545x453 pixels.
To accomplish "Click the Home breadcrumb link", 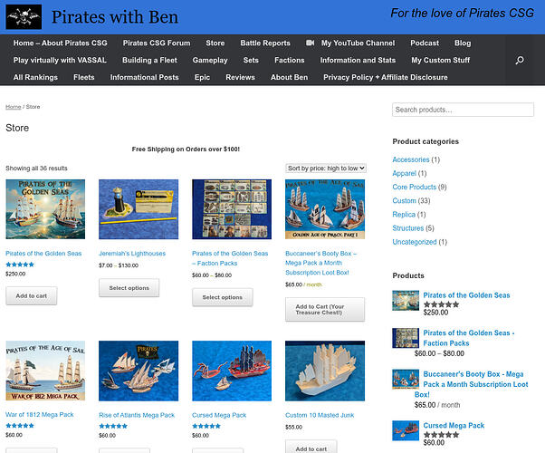I will tap(13, 108).
